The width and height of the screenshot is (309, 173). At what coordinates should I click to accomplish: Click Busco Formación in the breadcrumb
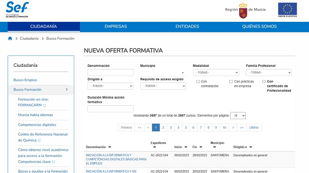(x=60, y=38)
